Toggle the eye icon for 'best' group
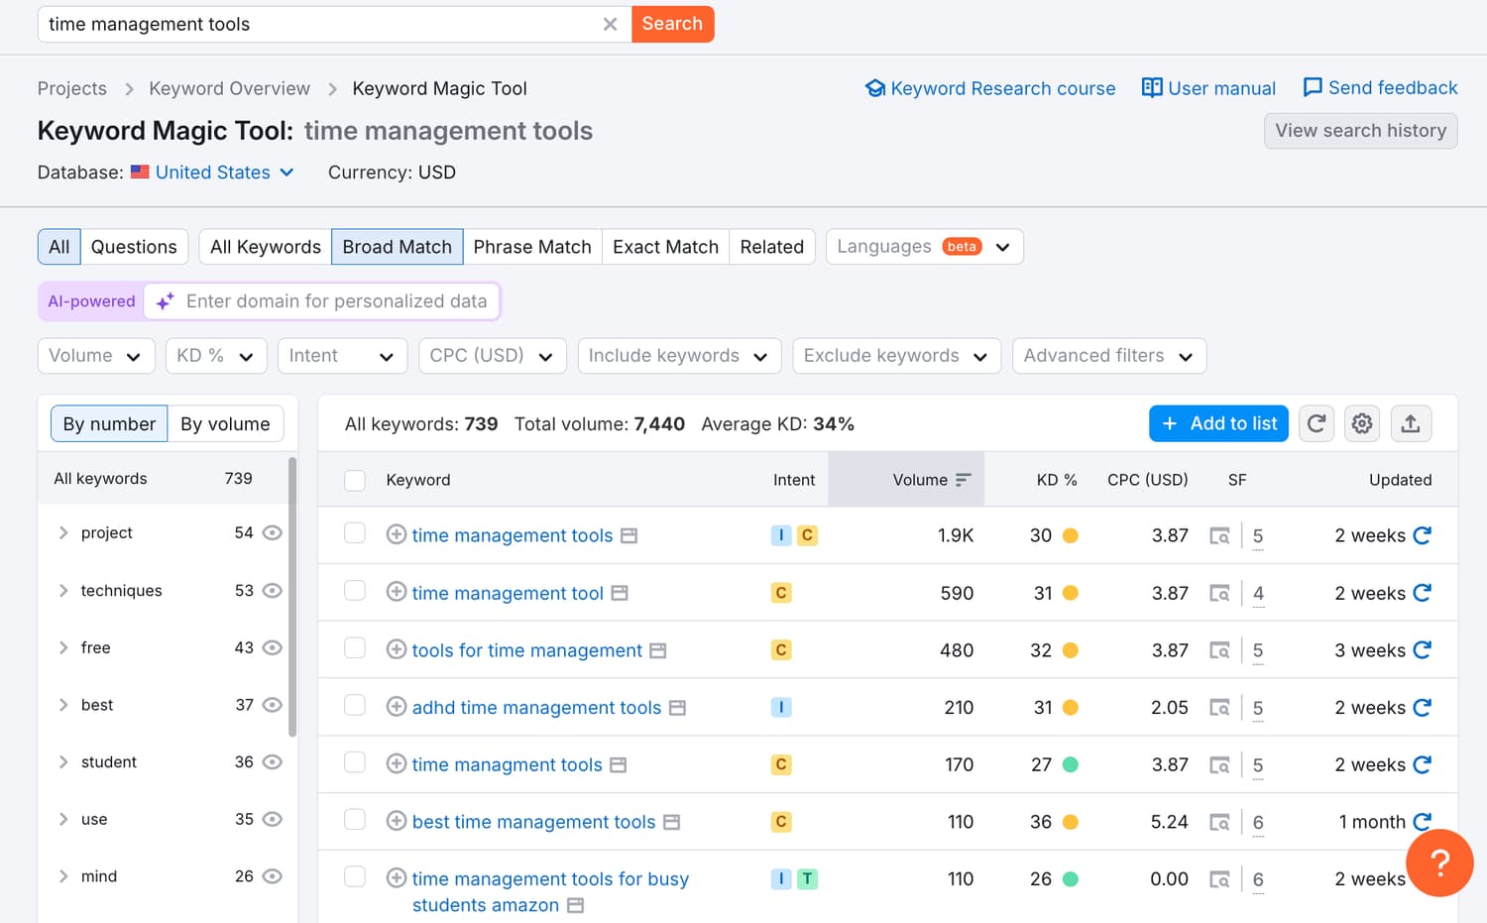Viewport: 1487px width, 923px height. click(273, 705)
